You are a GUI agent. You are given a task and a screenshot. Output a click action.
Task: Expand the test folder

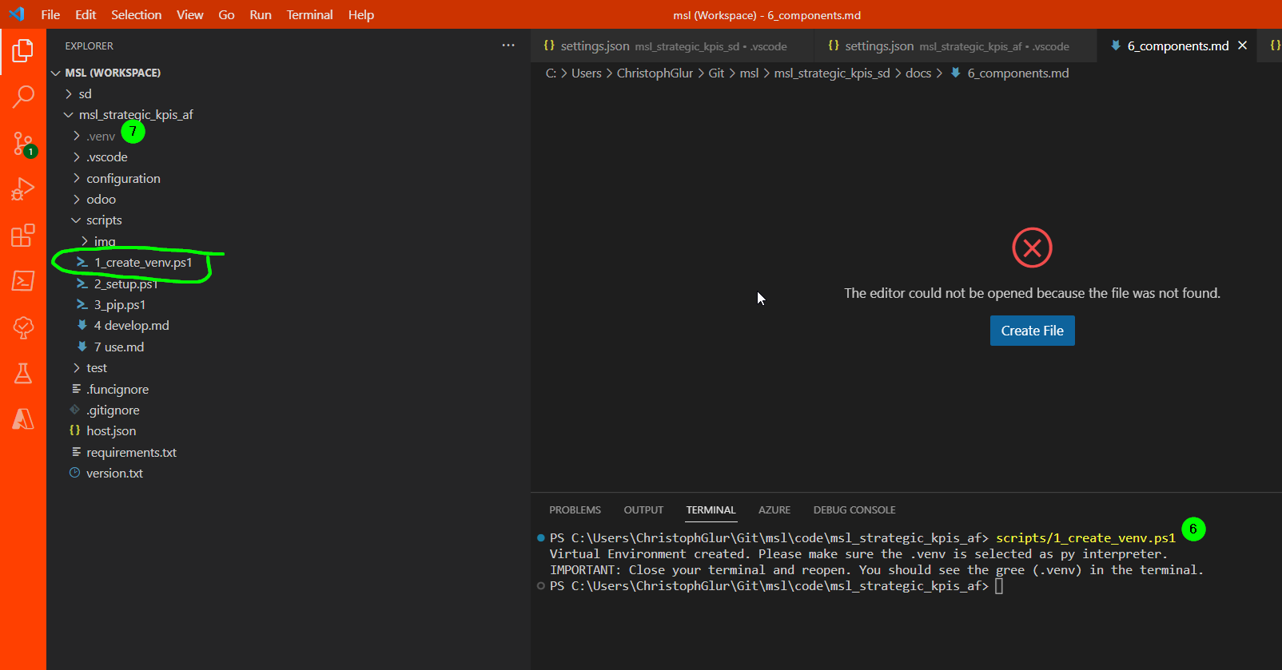(x=77, y=367)
